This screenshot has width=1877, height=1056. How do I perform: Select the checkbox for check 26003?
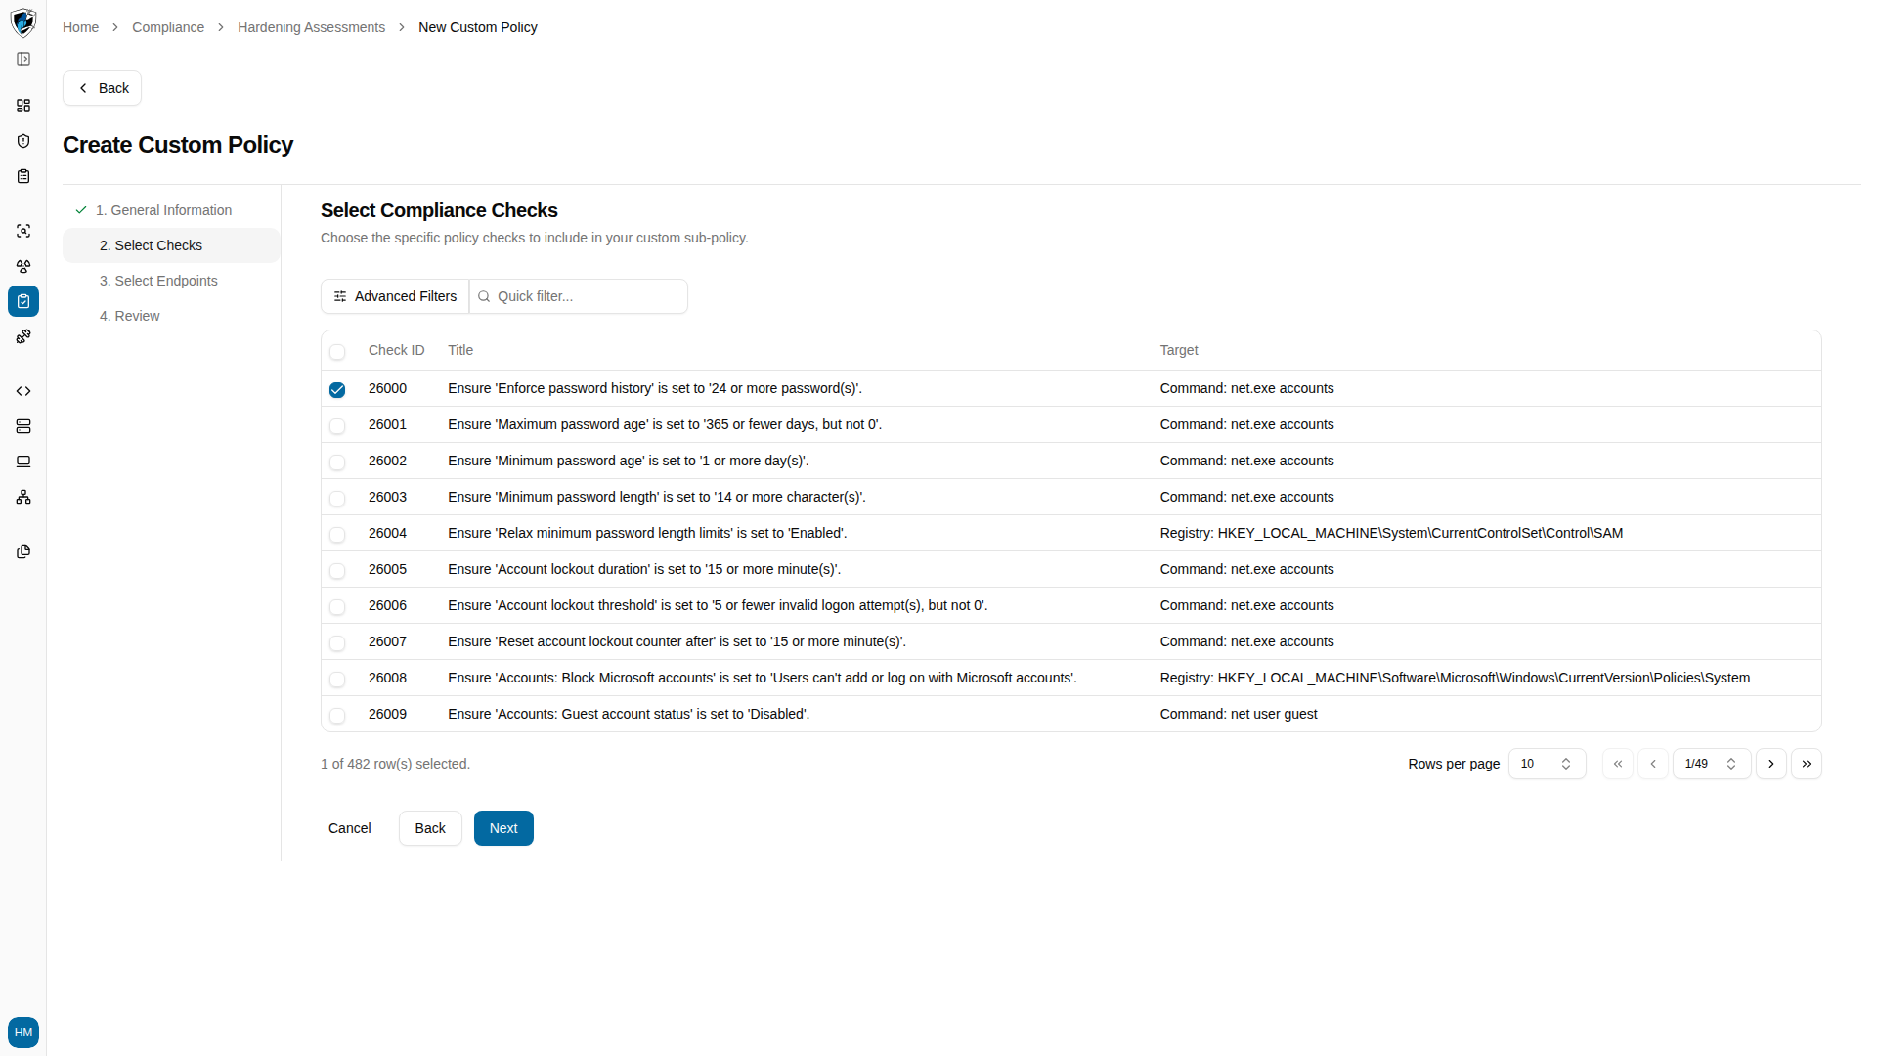coord(337,499)
